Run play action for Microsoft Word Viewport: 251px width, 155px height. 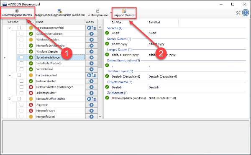(x=91, y=111)
